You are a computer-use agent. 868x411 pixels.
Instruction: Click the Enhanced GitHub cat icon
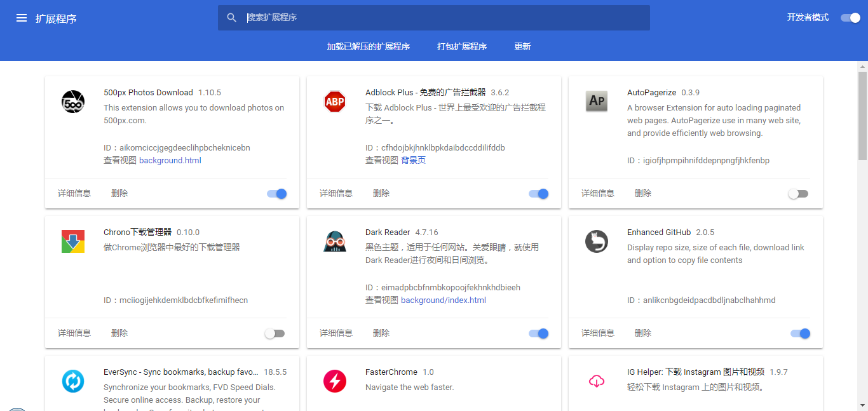(x=597, y=241)
